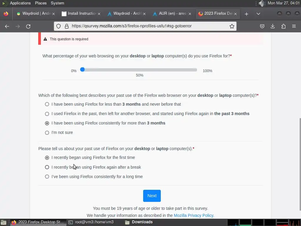Open the Firefox hamburger menu
Viewport: 301px width, 226px height.
click(294, 26)
